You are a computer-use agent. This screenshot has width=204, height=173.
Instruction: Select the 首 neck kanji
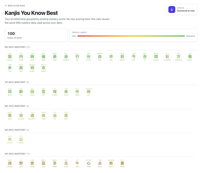coord(66,116)
